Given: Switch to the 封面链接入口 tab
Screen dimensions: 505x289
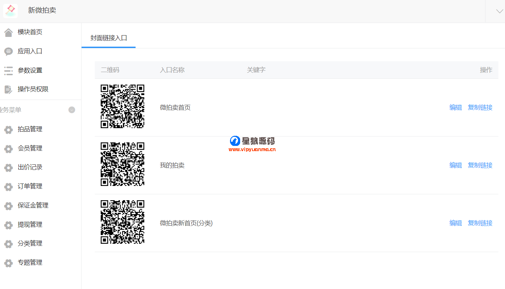Looking at the screenshot, I should pyautogui.click(x=109, y=38).
